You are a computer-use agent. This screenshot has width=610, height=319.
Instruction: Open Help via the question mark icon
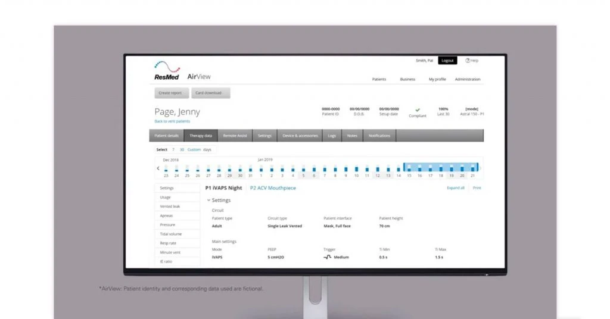pyautogui.click(x=468, y=61)
